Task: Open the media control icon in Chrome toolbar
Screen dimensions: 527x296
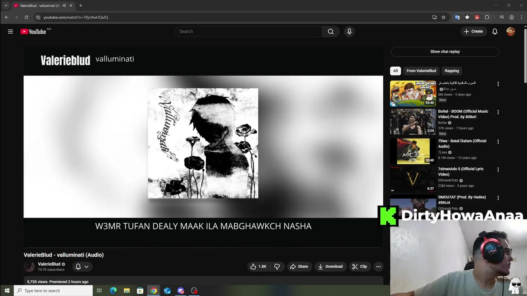Action: coord(501,17)
